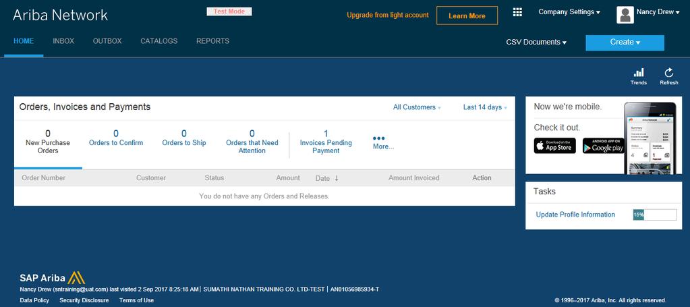
Task: Click the AN01056985934-T account ID
Action: tap(355, 289)
